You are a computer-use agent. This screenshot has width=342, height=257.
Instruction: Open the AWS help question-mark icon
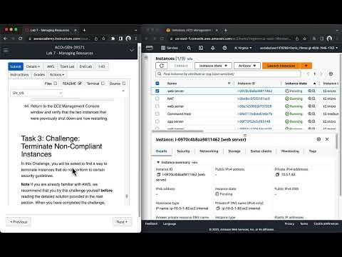(x=224, y=48)
